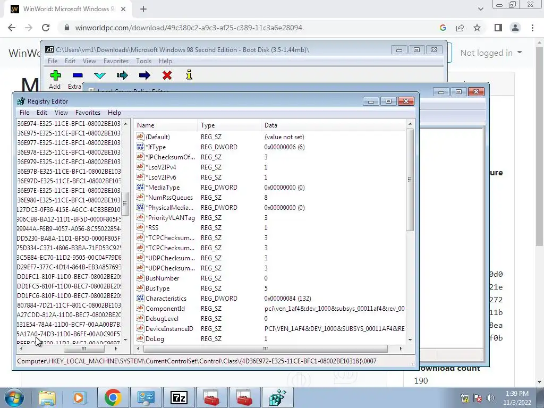The width and height of the screenshot is (544, 408).
Task: Open Registry Editor Edit menu
Action: (x=42, y=113)
